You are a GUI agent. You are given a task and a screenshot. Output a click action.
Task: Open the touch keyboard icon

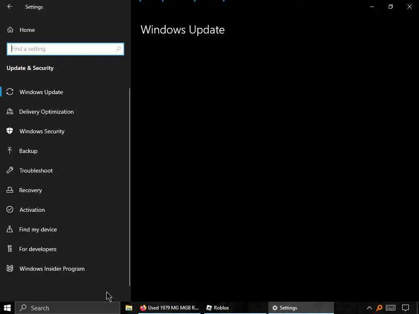click(x=390, y=308)
